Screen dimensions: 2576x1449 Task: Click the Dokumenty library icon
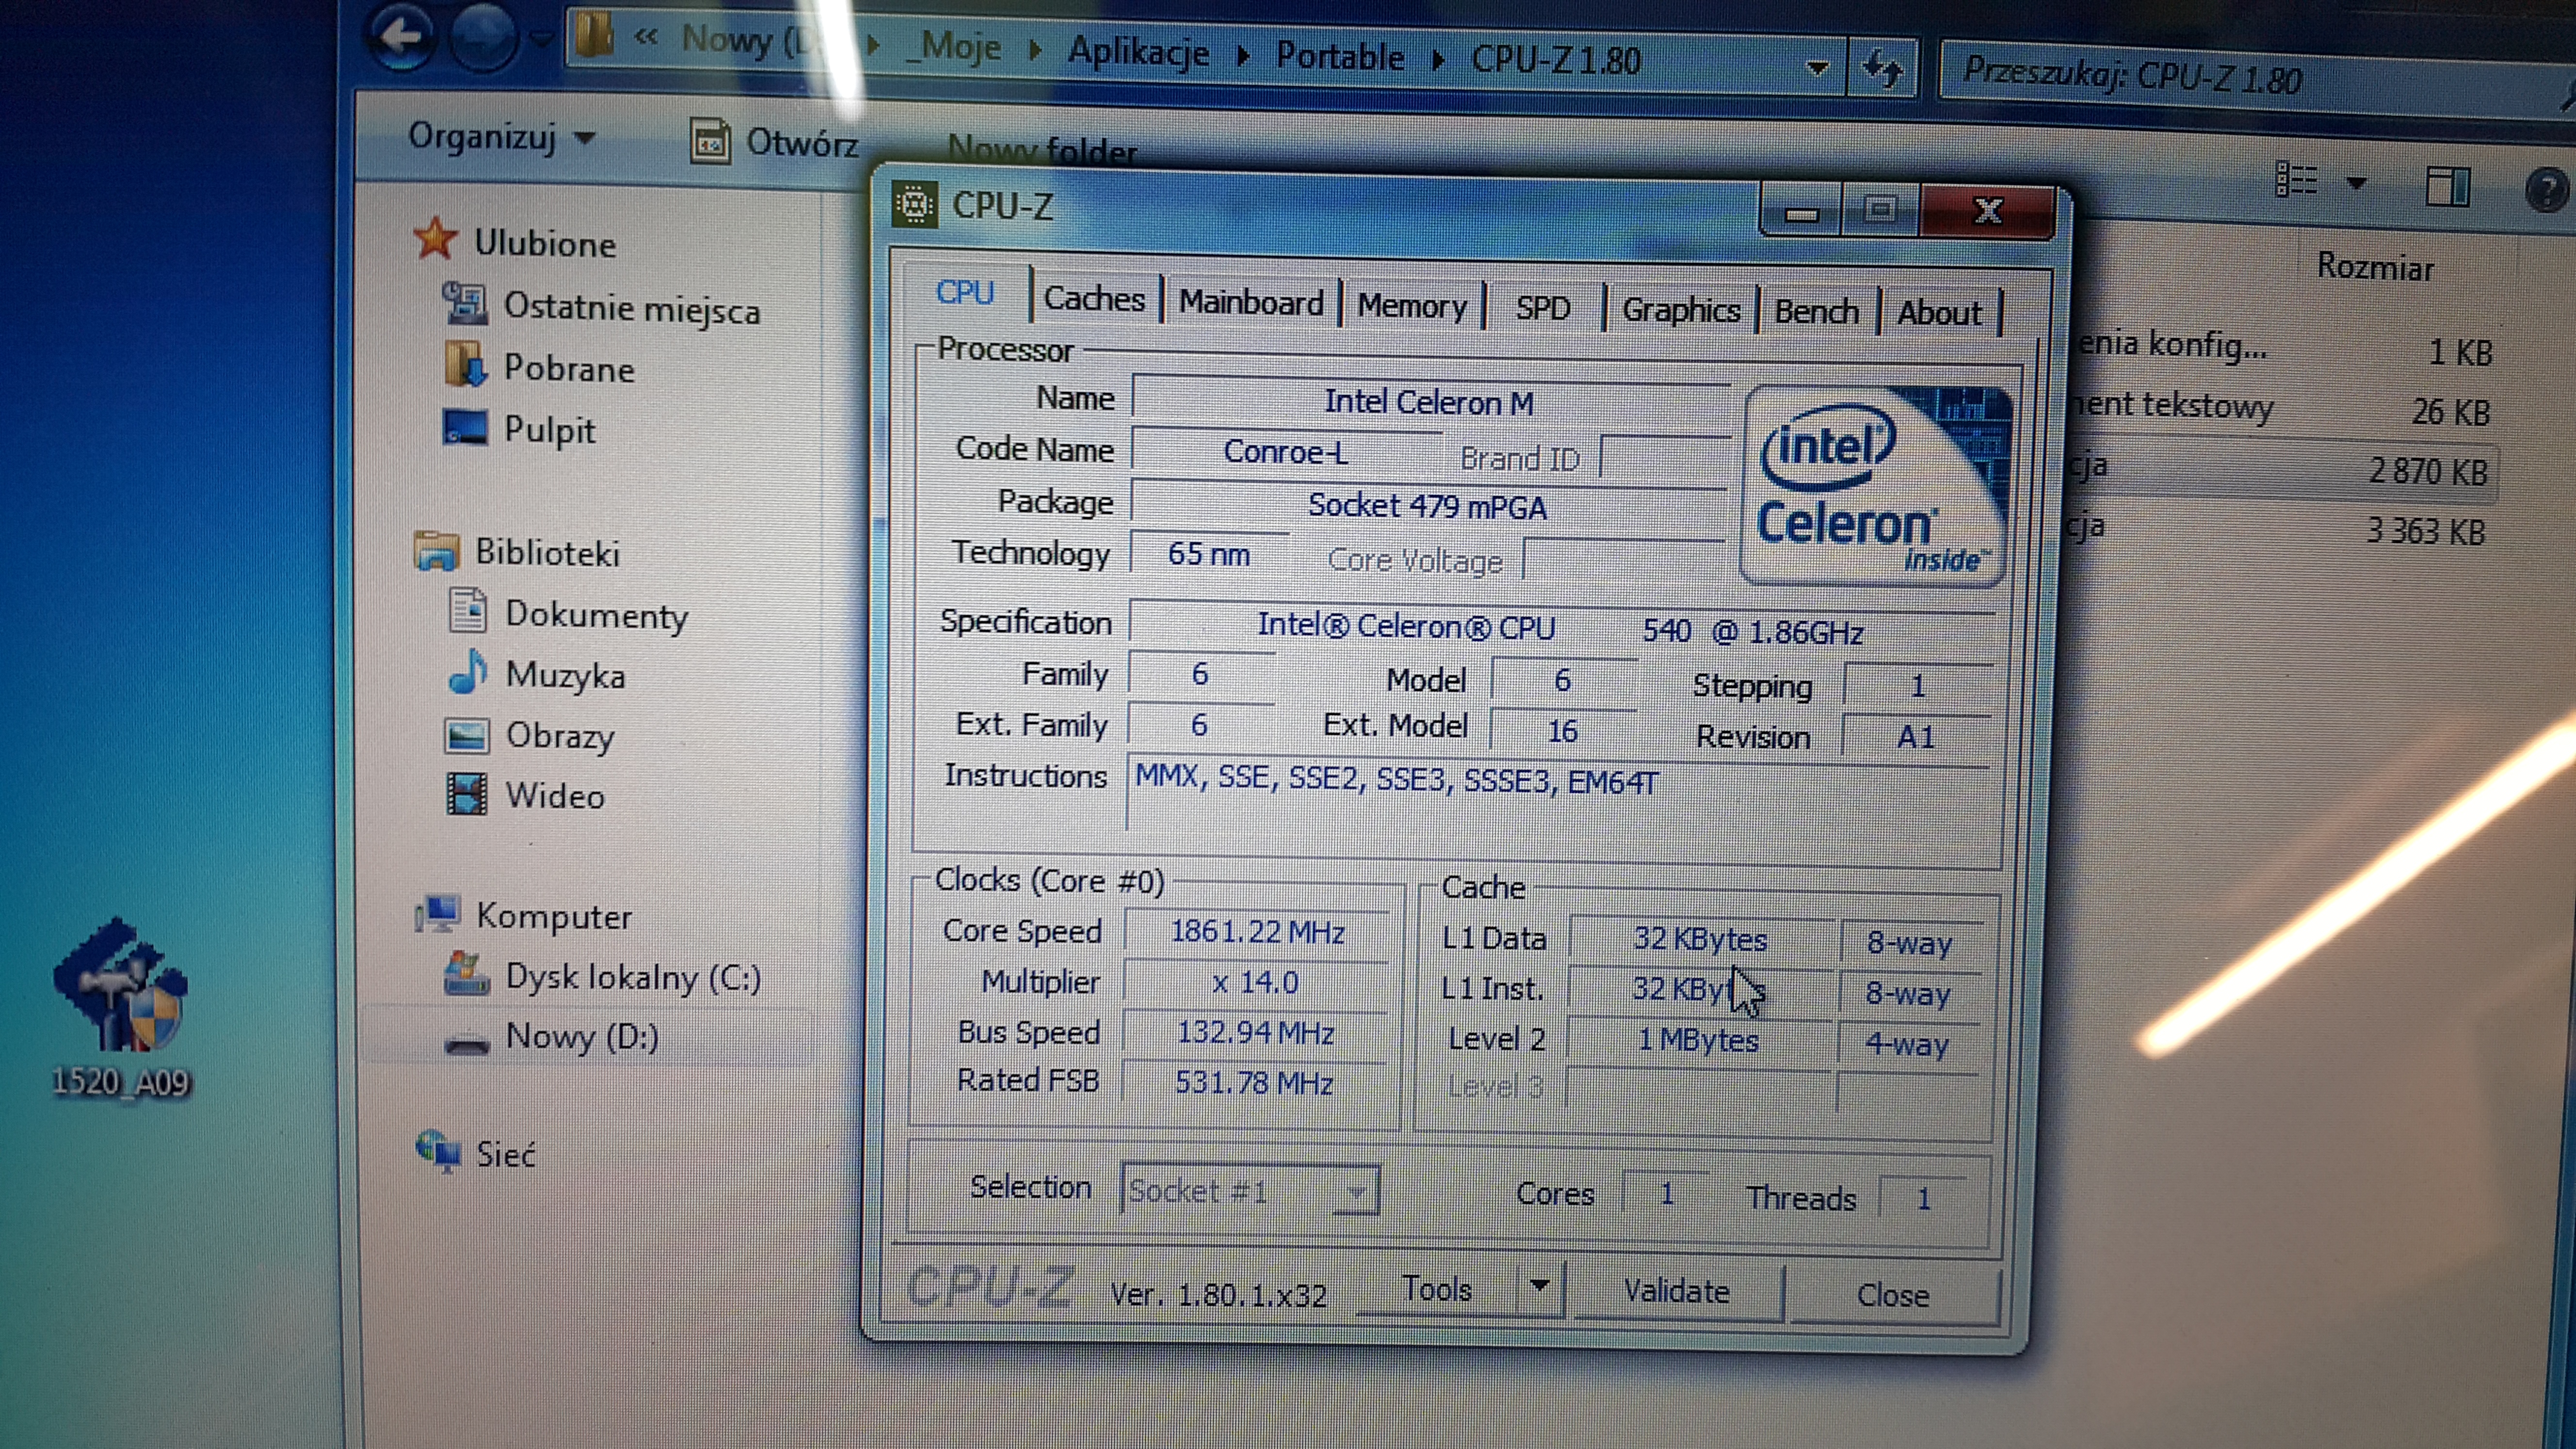tap(467, 611)
